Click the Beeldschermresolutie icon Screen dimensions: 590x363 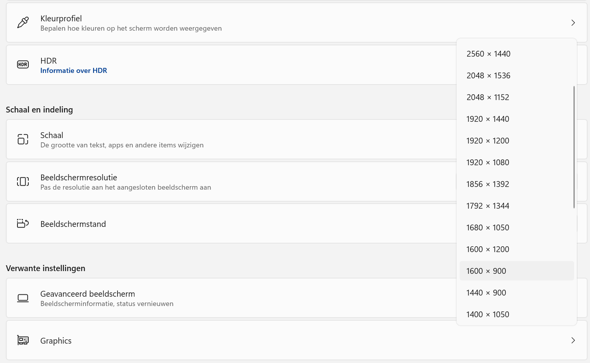23,181
